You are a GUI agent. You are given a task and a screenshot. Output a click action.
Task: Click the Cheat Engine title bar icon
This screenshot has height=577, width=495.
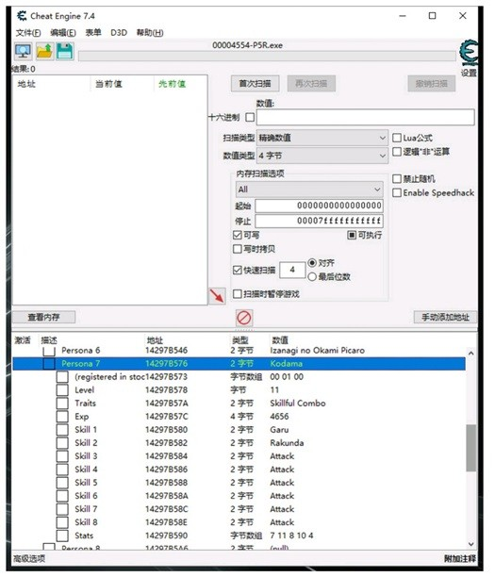coord(22,16)
